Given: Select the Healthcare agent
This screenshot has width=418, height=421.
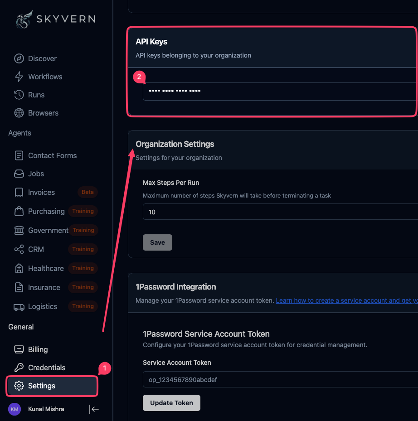Looking at the screenshot, I should point(46,268).
